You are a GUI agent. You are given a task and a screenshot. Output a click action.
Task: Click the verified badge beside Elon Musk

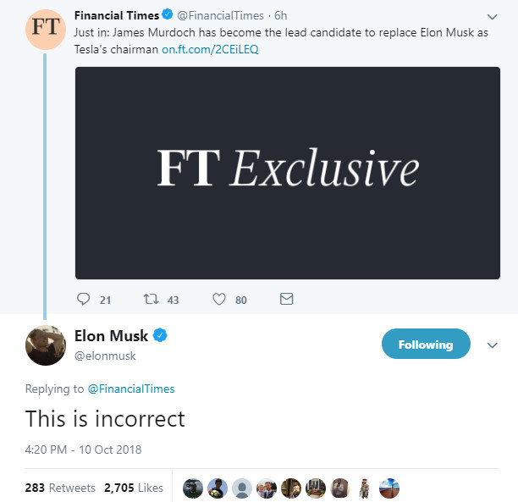160,335
